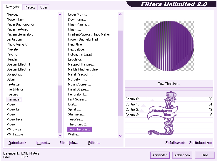Open the Datenbank link
Screen dimensions: 217x161
pos(17,143)
